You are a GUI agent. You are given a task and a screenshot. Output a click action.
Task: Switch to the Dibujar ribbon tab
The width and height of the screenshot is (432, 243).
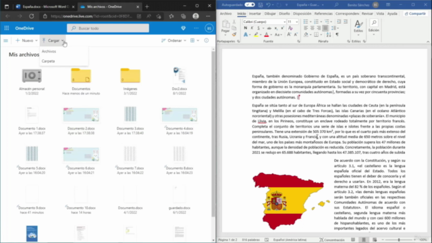[270, 13]
